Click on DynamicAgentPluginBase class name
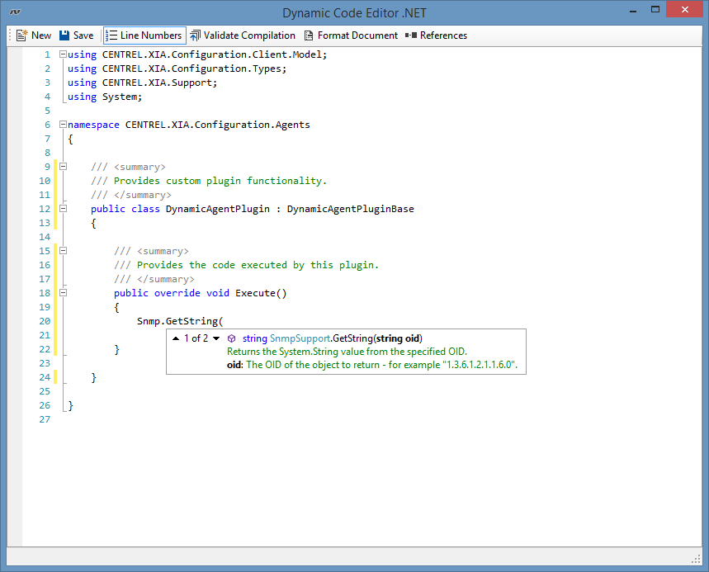The width and height of the screenshot is (709, 572). pos(351,209)
